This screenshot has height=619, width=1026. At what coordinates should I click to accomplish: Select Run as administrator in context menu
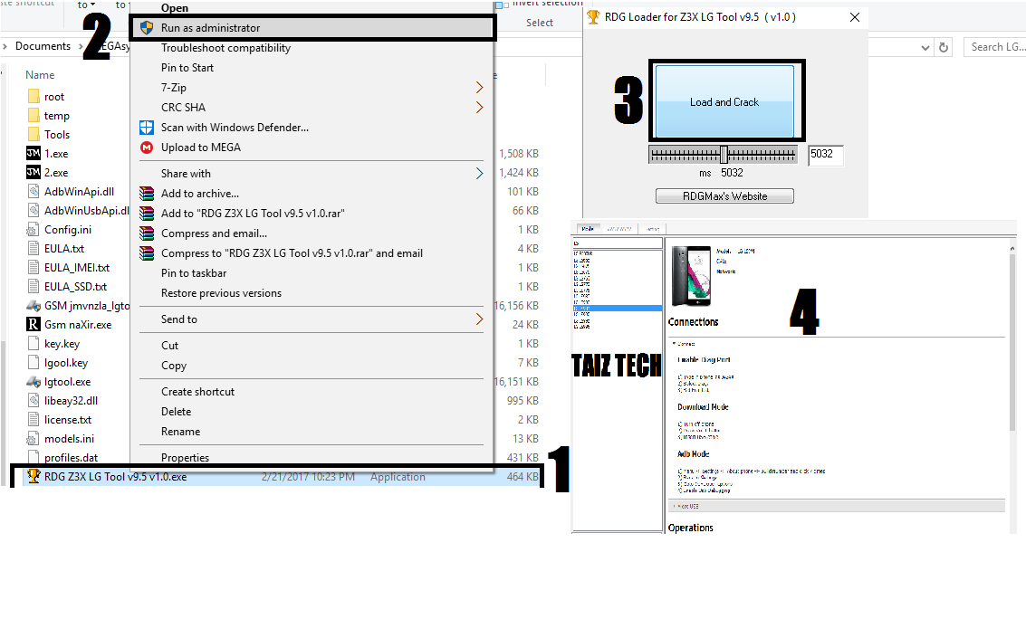[x=312, y=27]
